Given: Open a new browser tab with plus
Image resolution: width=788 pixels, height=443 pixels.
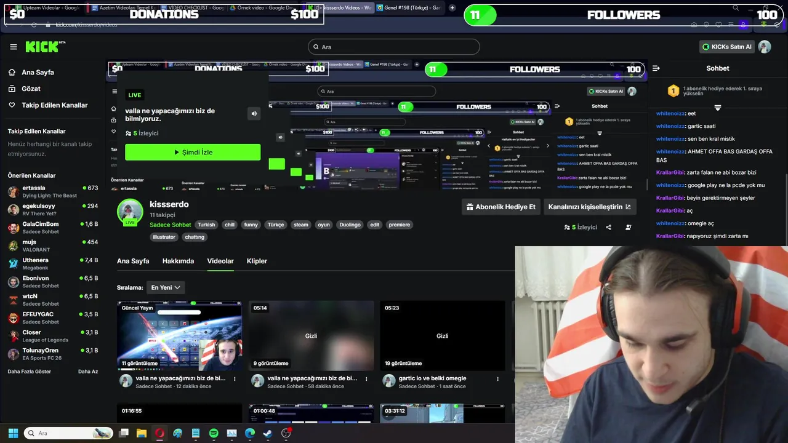Looking at the screenshot, I should pyautogui.click(x=452, y=8).
